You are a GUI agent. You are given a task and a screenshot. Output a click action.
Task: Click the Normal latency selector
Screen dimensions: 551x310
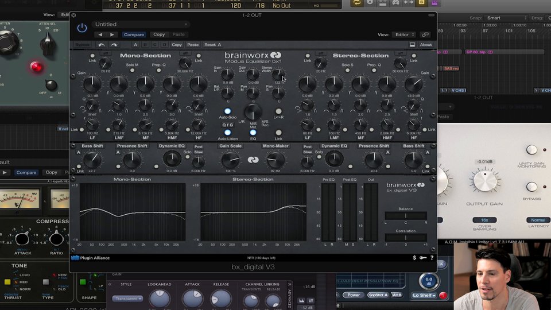tap(538, 220)
